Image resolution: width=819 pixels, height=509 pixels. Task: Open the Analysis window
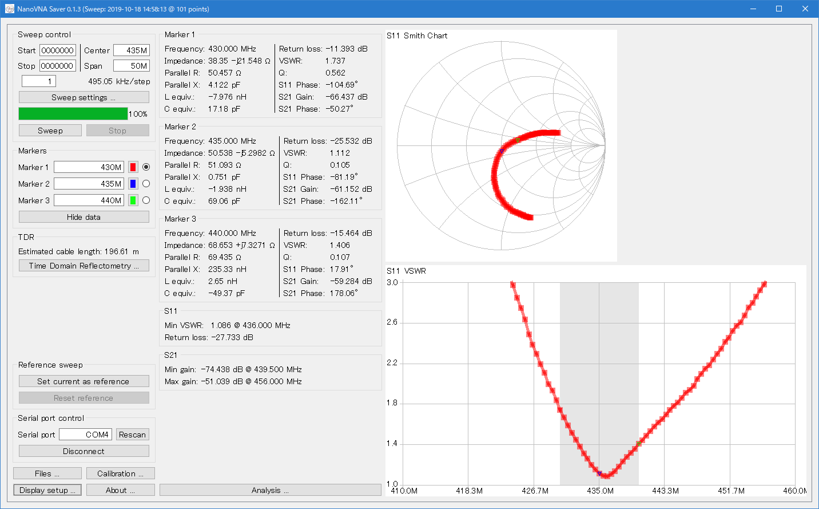point(271,490)
